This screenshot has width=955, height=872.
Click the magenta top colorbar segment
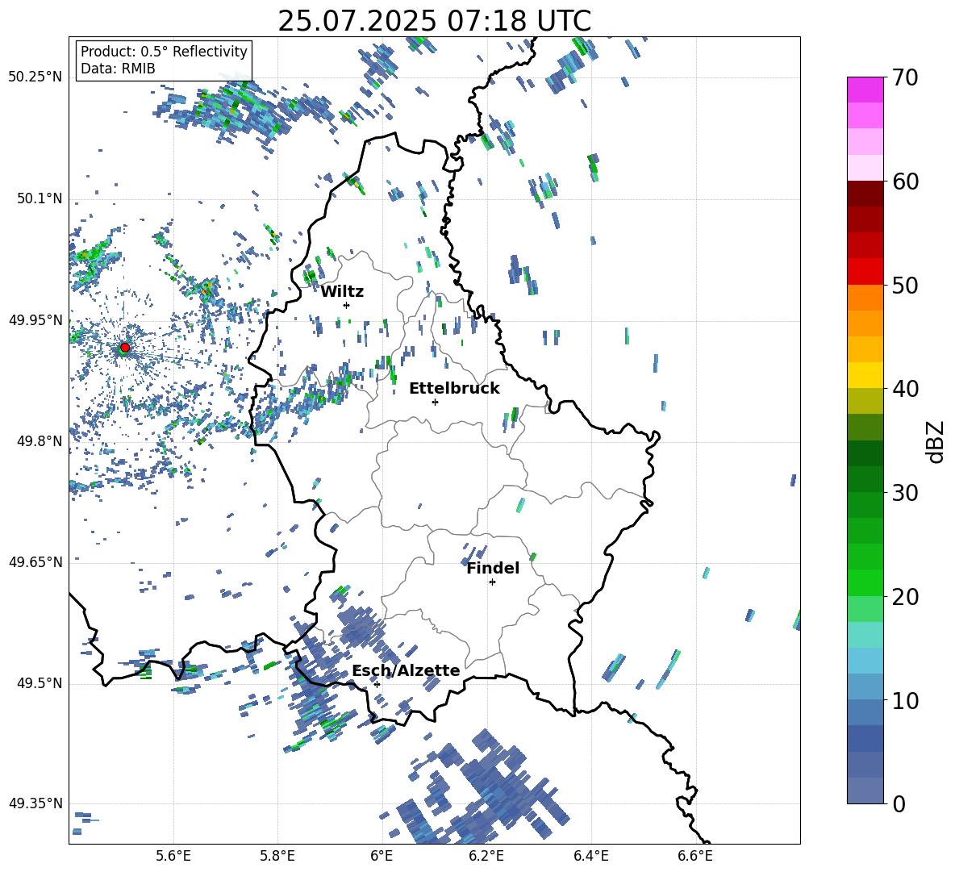coord(865,90)
